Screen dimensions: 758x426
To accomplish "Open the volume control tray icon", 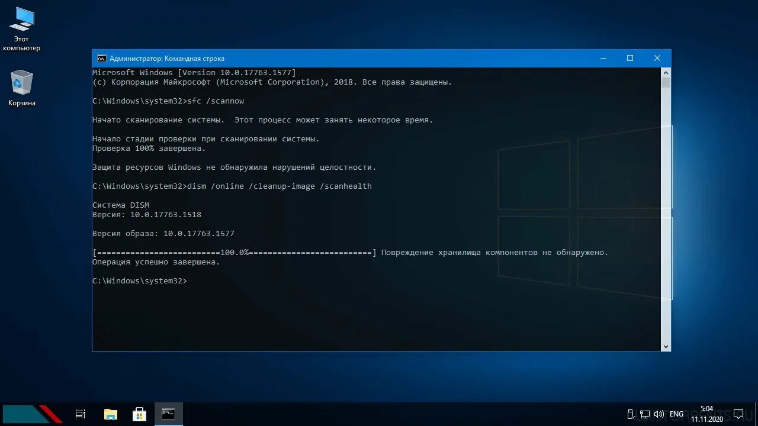I will [658, 414].
